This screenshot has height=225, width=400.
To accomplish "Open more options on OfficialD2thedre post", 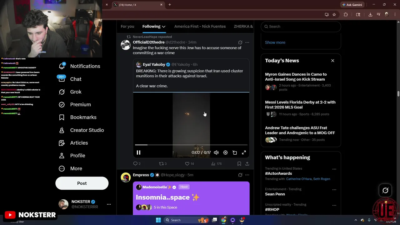I will pos(247,42).
